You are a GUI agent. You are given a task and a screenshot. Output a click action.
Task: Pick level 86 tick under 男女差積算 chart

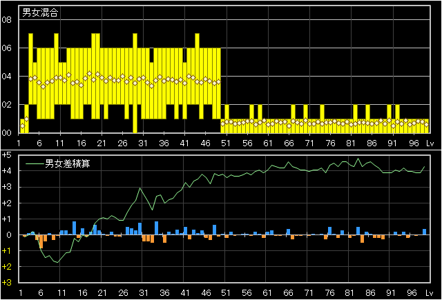pos(370,293)
